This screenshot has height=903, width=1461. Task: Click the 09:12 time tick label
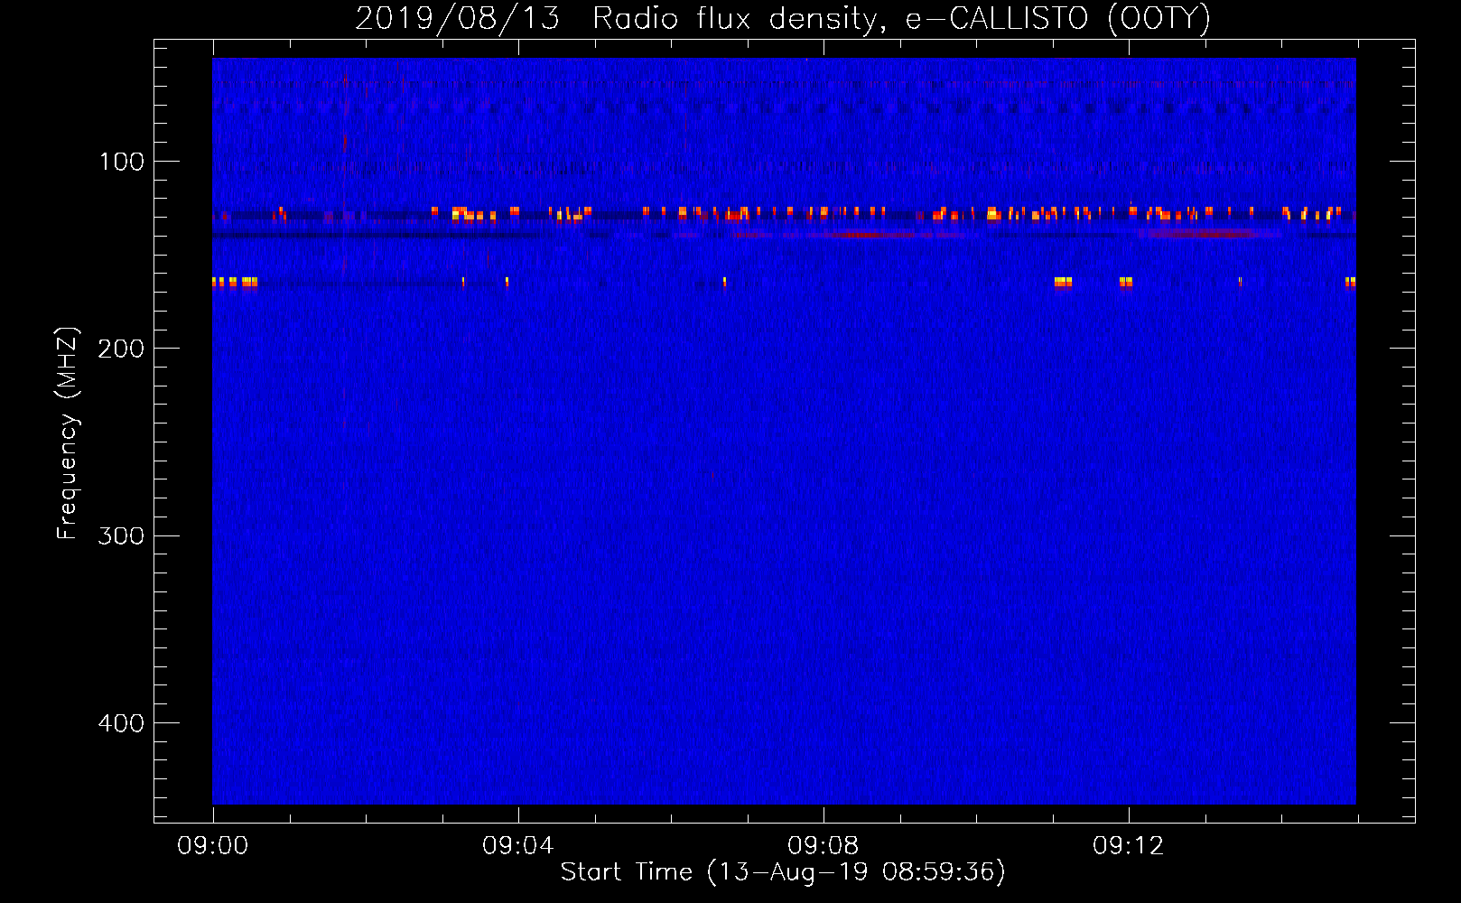[1129, 846]
